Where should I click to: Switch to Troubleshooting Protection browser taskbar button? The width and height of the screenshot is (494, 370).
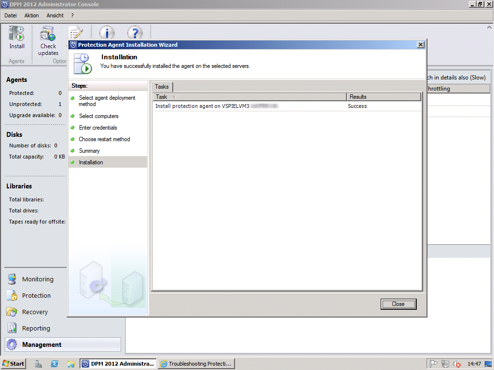[196, 364]
